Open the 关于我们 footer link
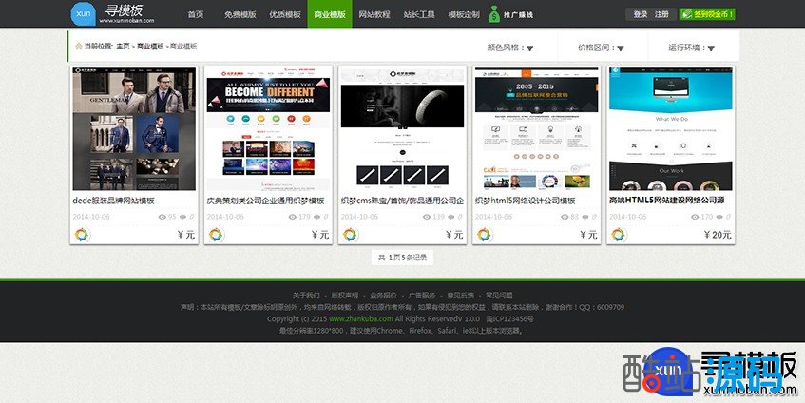The width and height of the screenshot is (805, 403). 306,295
